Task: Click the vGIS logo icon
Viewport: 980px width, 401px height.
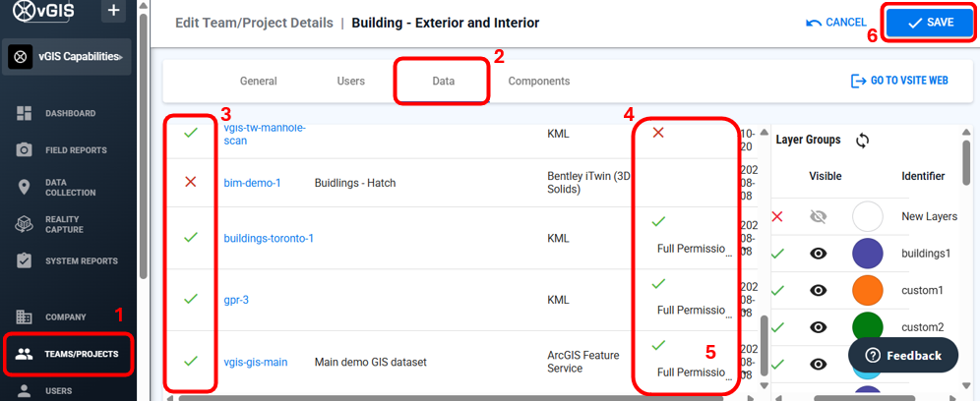Action: coord(25,11)
